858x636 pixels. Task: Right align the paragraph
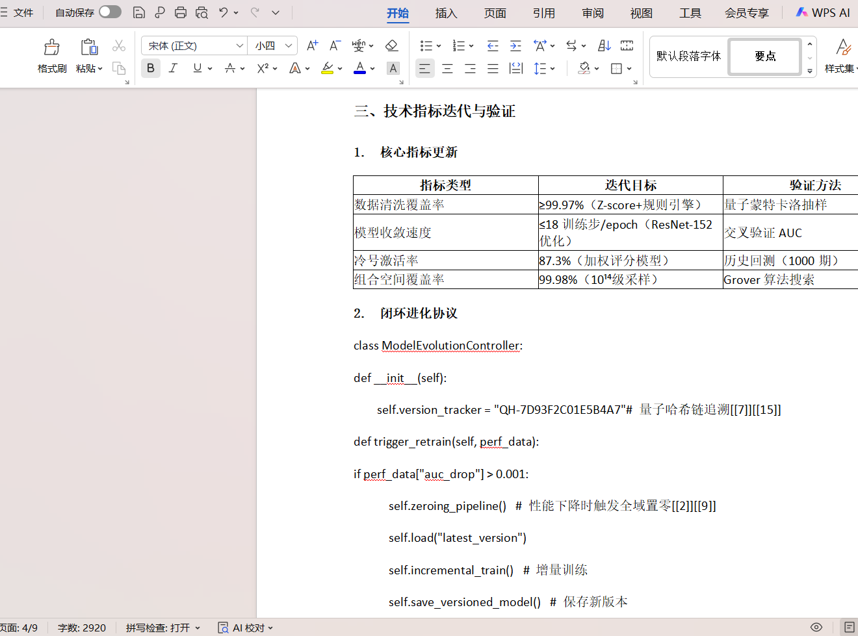click(x=470, y=68)
